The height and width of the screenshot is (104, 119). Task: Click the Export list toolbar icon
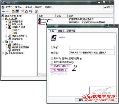[31, 11]
